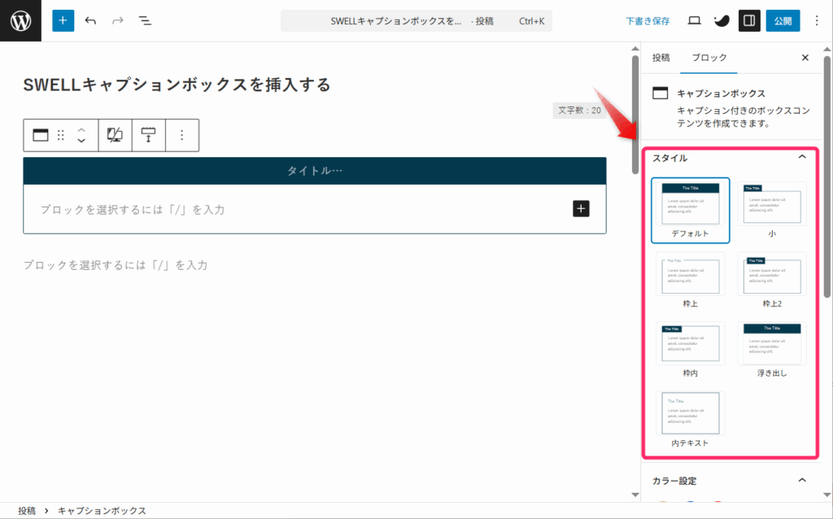Add a block with the black plus button

click(x=581, y=209)
